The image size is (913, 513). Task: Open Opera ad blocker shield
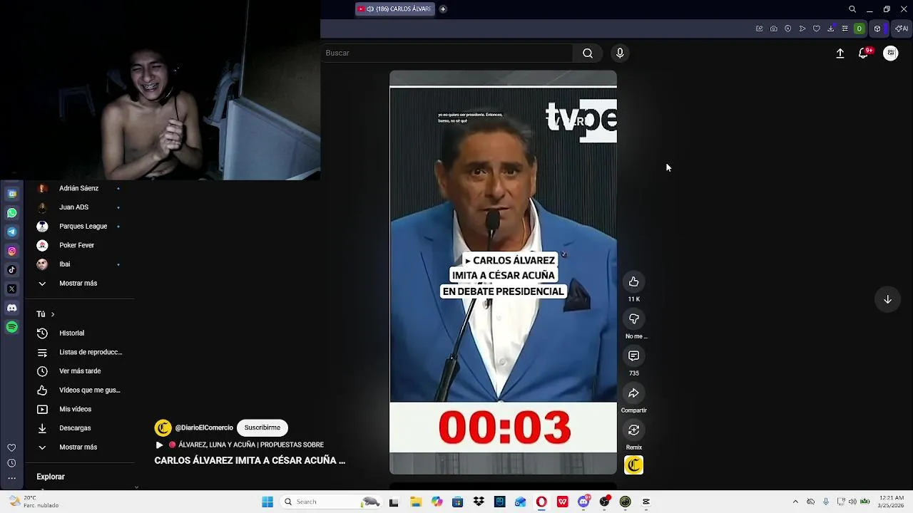787,28
